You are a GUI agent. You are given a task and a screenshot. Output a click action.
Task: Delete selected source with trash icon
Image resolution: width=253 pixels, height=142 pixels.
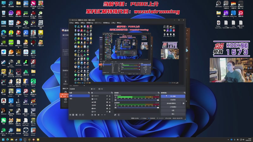coord(95,115)
